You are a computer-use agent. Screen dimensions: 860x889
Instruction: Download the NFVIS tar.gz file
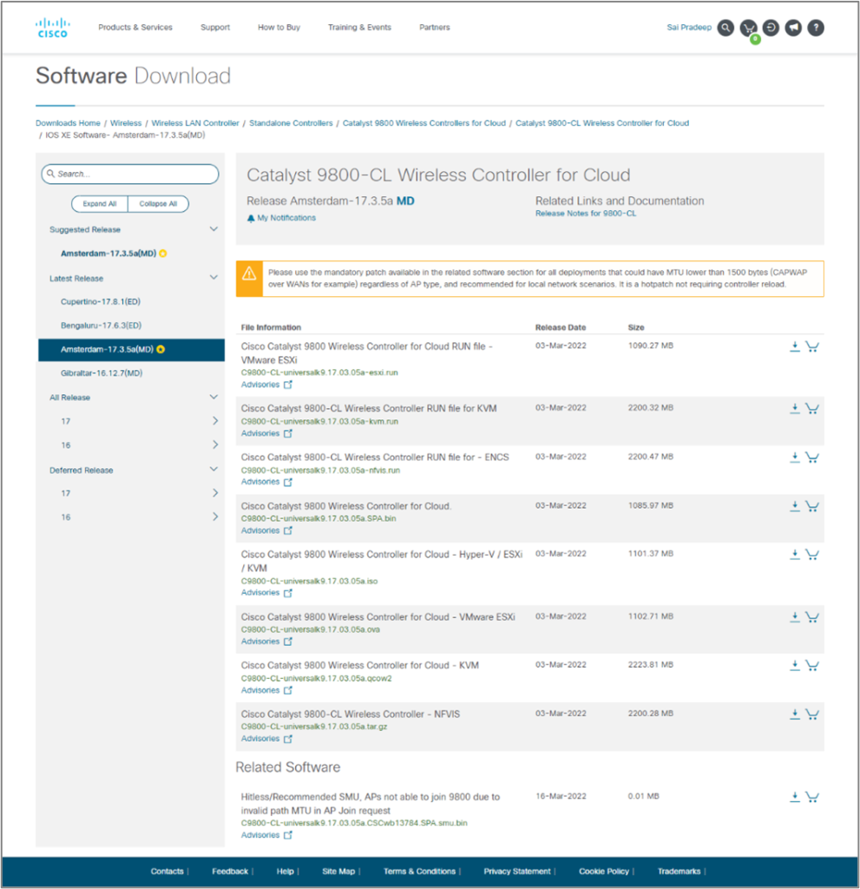[795, 714]
